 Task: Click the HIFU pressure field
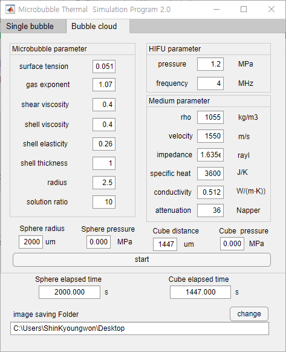click(210, 64)
